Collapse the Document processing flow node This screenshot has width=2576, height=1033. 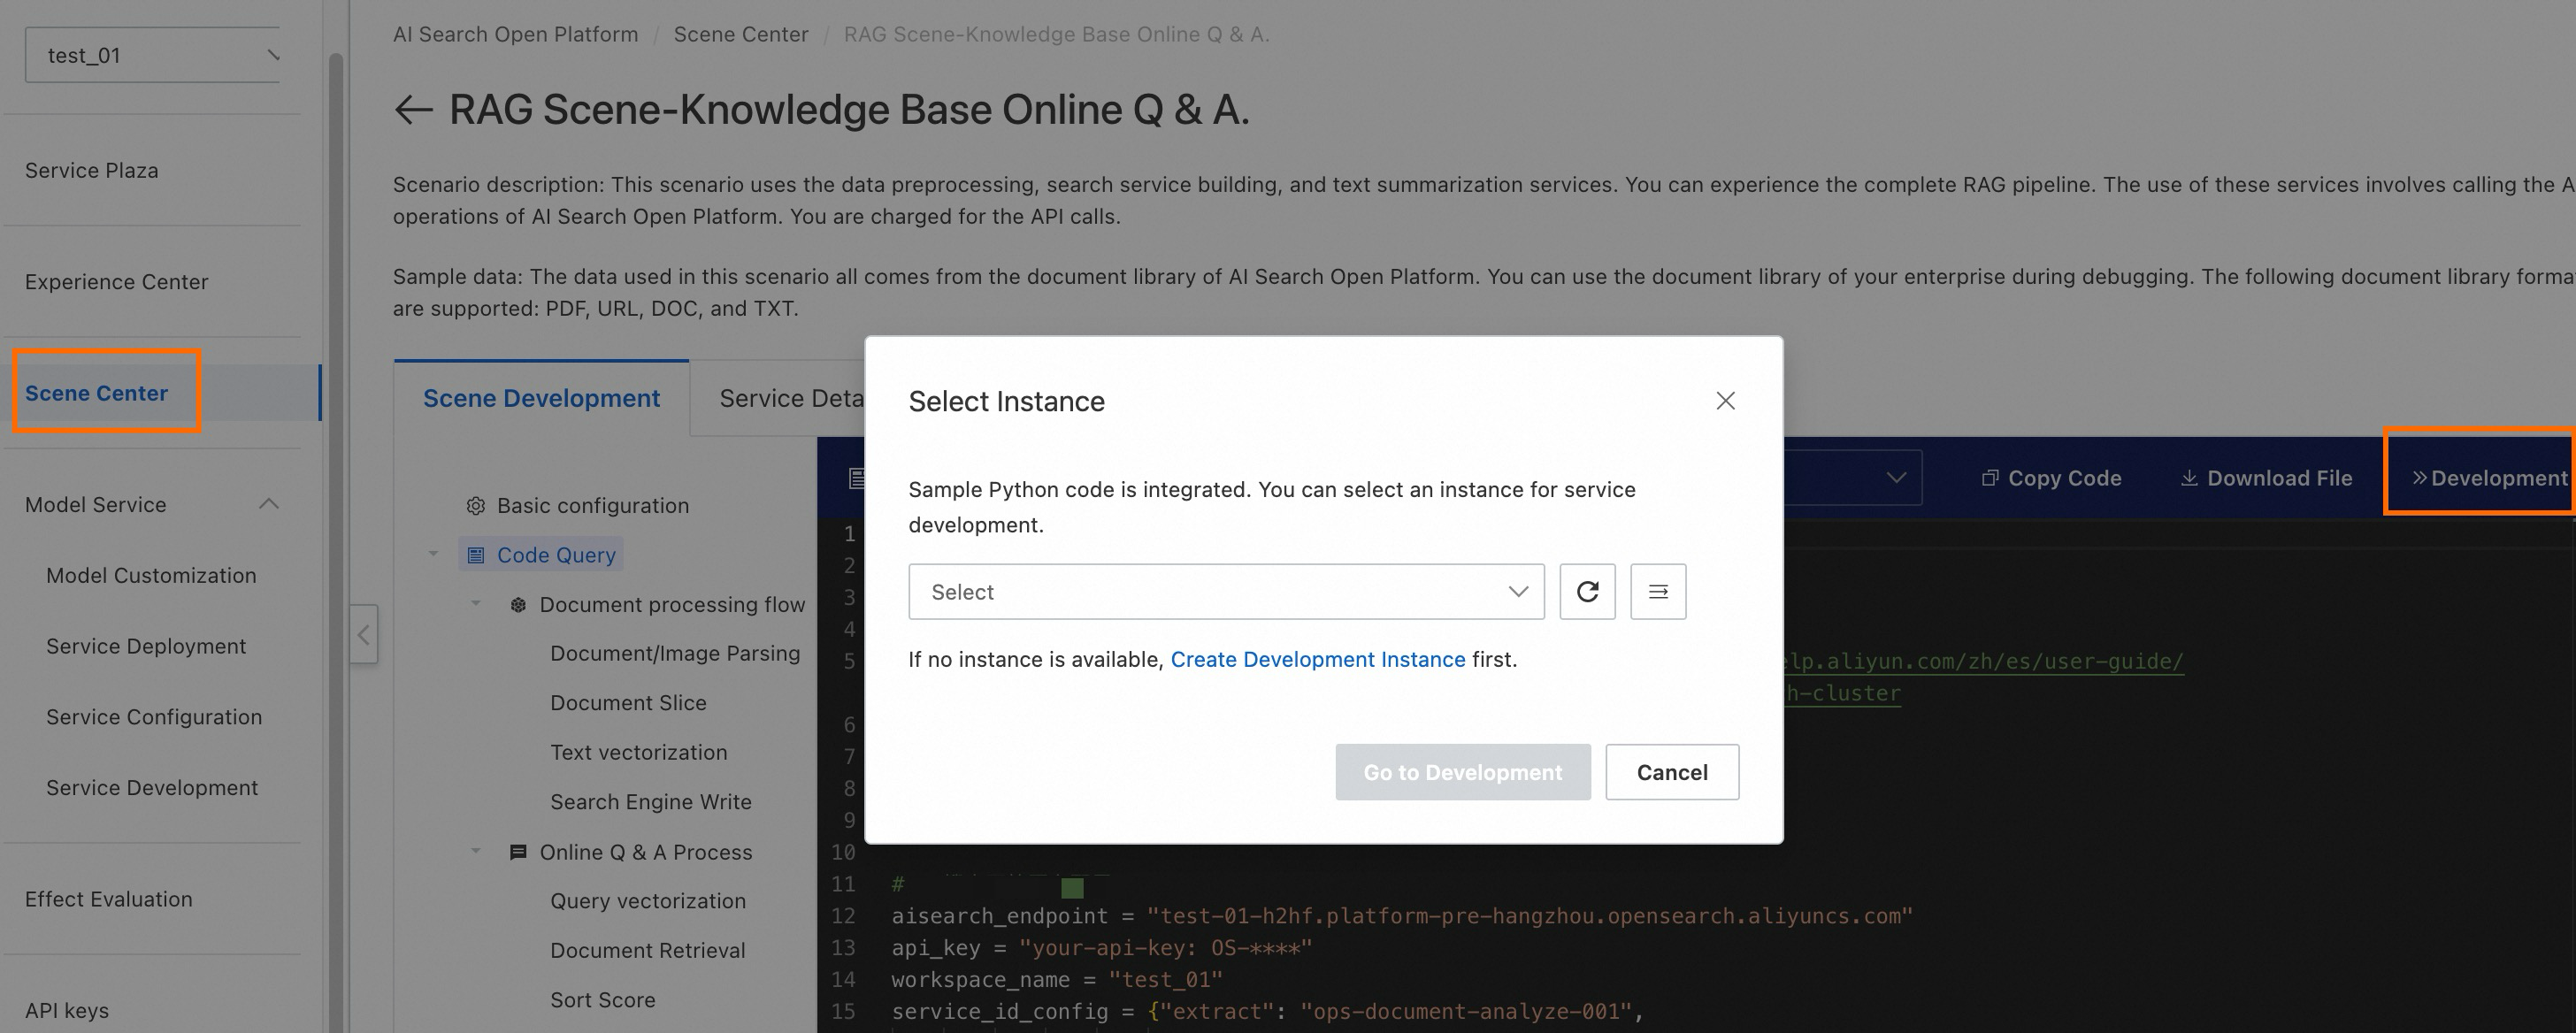click(x=476, y=604)
